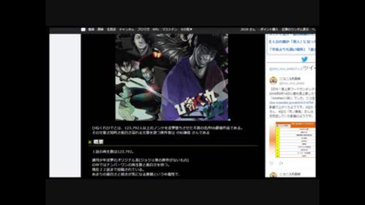Open the live.nicovideo link in the tweet
The image size is (365, 205).
click(292, 102)
